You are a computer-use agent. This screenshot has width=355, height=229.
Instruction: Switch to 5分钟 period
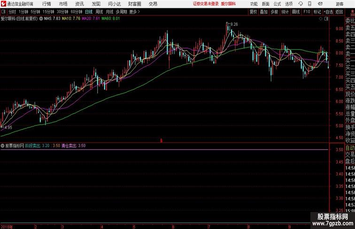pyautogui.click(x=35, y=12)
